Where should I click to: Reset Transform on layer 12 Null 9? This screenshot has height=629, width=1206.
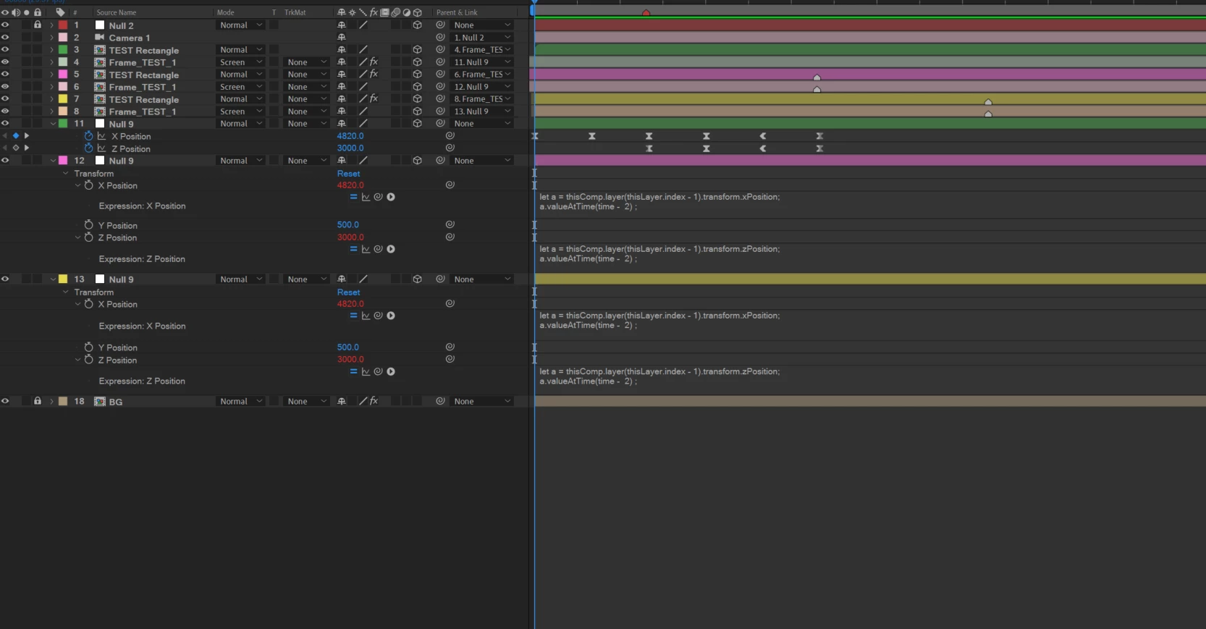348,174
